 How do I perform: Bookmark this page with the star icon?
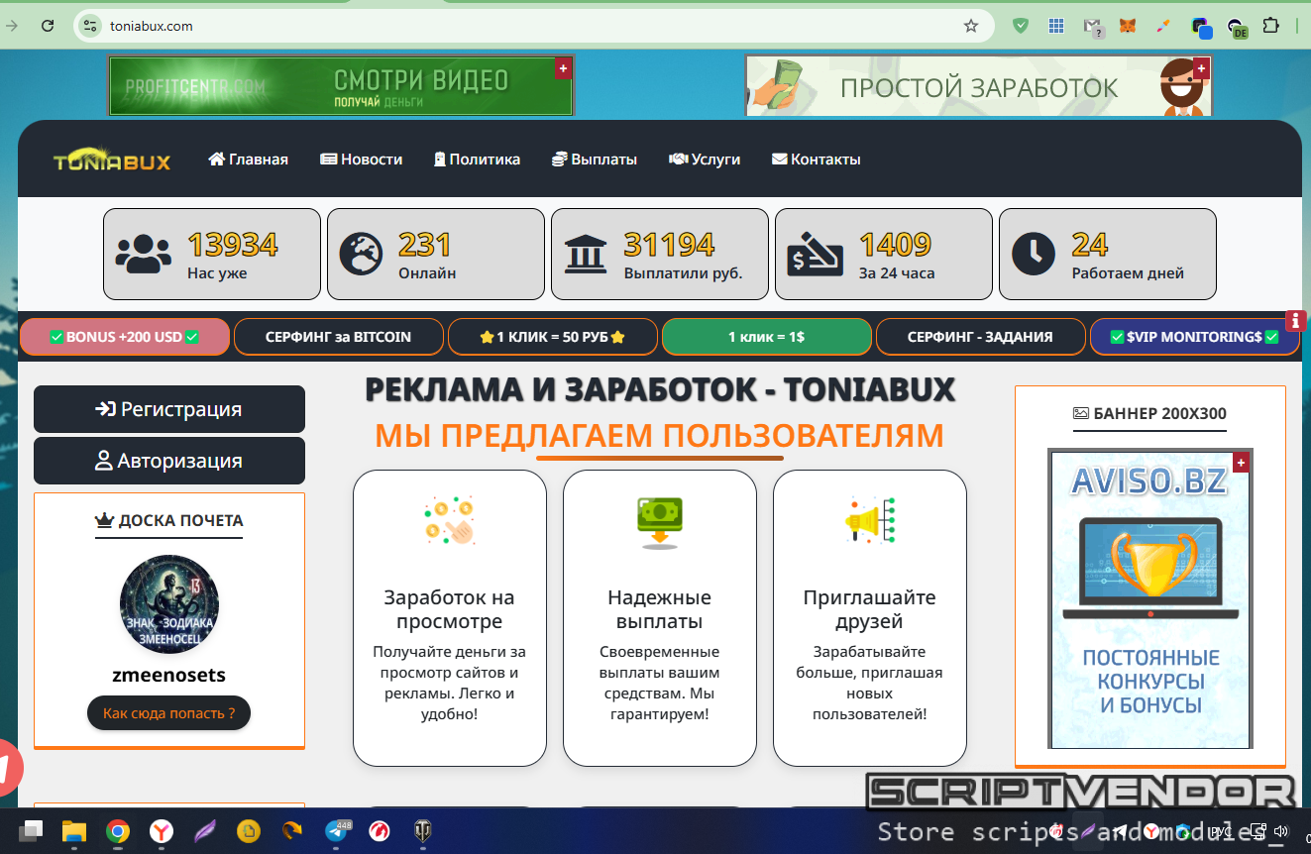point(971,26)
